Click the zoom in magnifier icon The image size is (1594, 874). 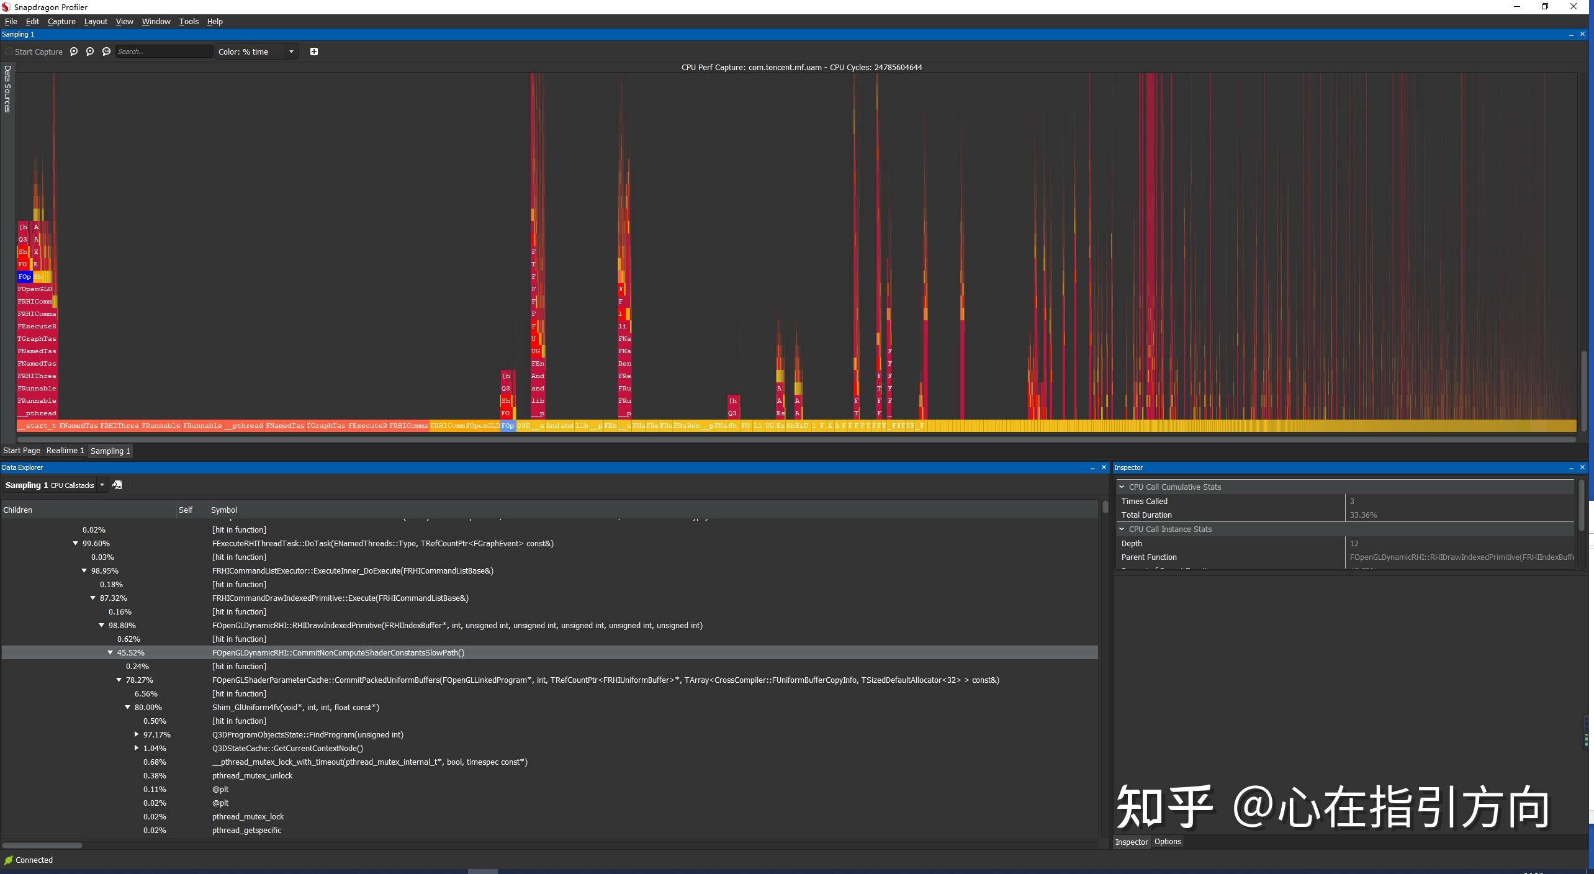(74, 52)
